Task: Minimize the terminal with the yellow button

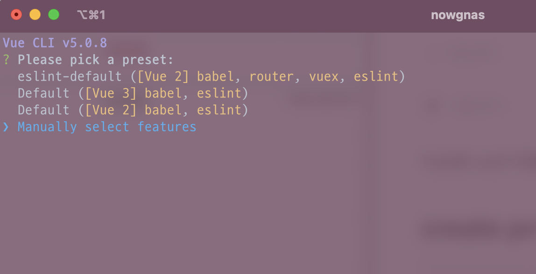Action: [35, 15]
